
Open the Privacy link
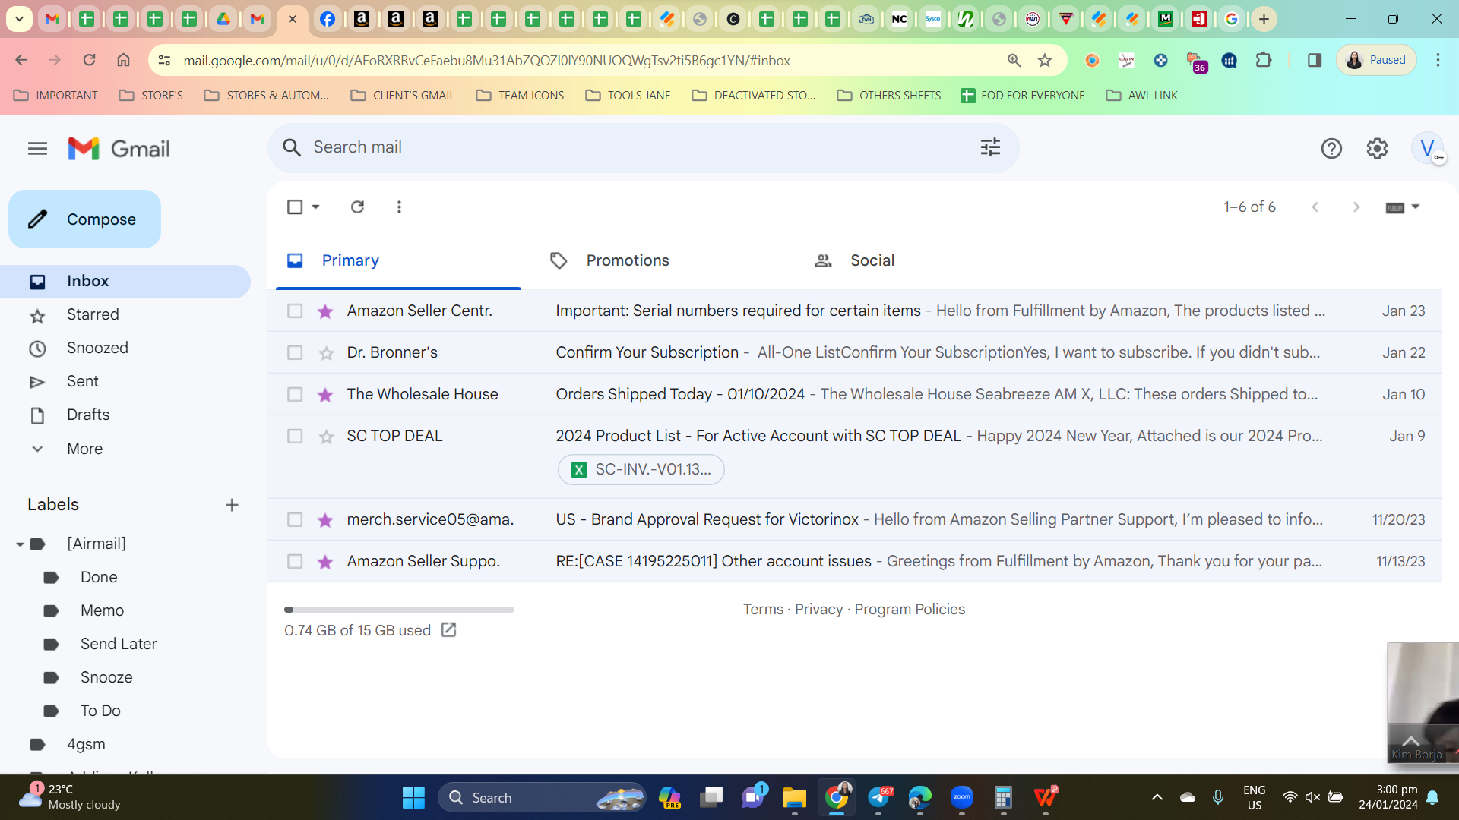pyautogui.click(x=818, y=610)
